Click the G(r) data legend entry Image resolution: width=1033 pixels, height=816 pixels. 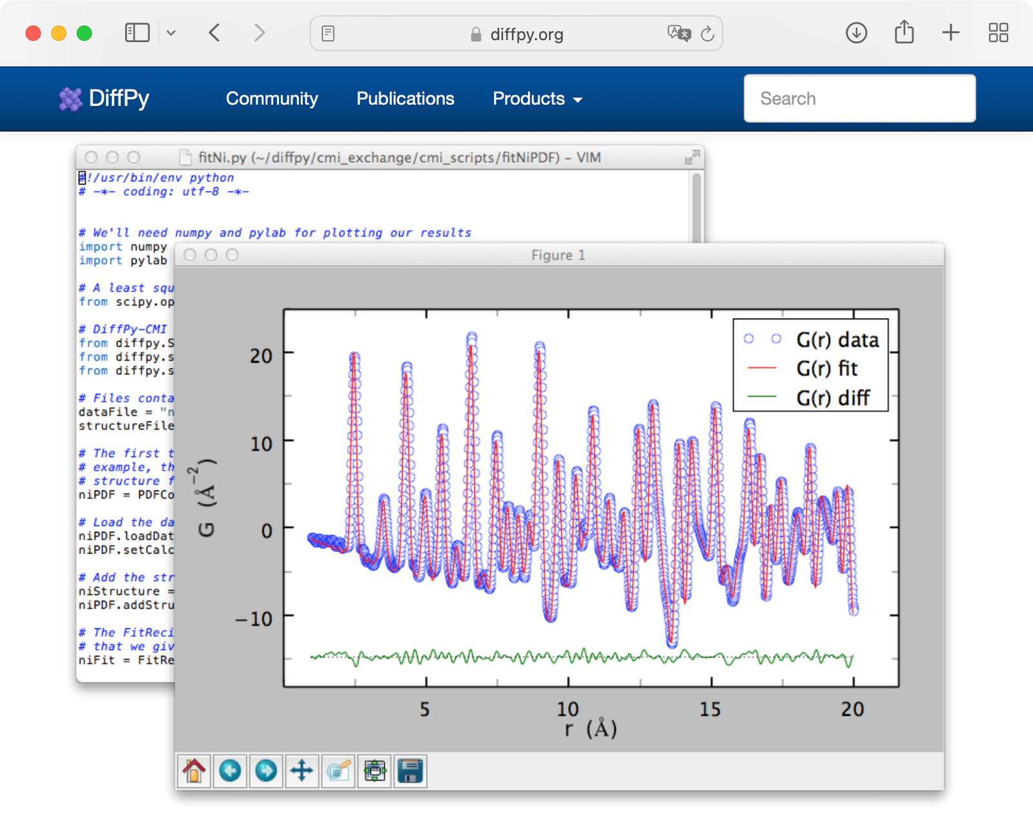tap(811, 340)
